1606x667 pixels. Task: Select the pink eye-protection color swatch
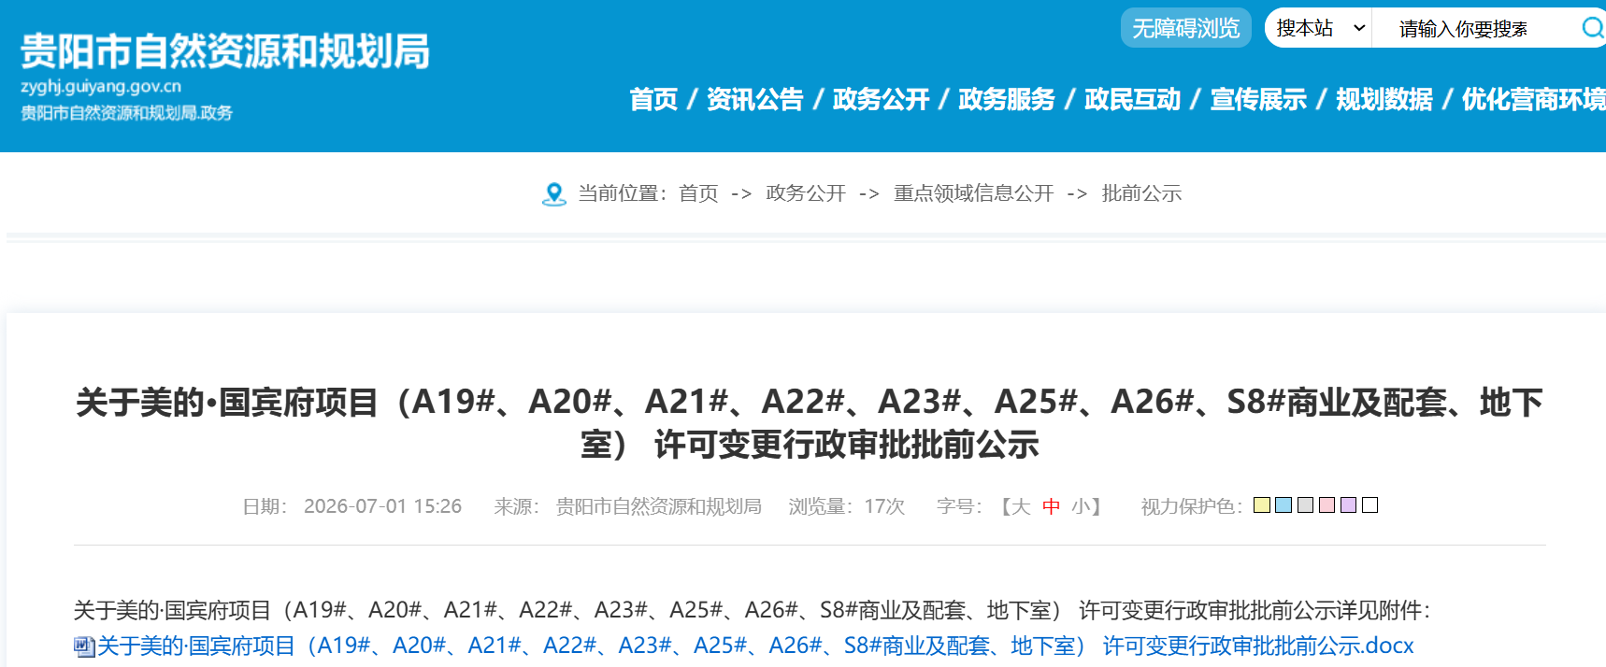pyautogui.click(x=1326, y=505)
